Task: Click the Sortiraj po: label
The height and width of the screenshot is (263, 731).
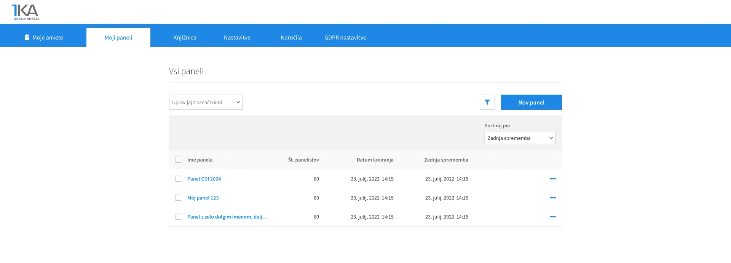Action: click(x=497, y=125)
